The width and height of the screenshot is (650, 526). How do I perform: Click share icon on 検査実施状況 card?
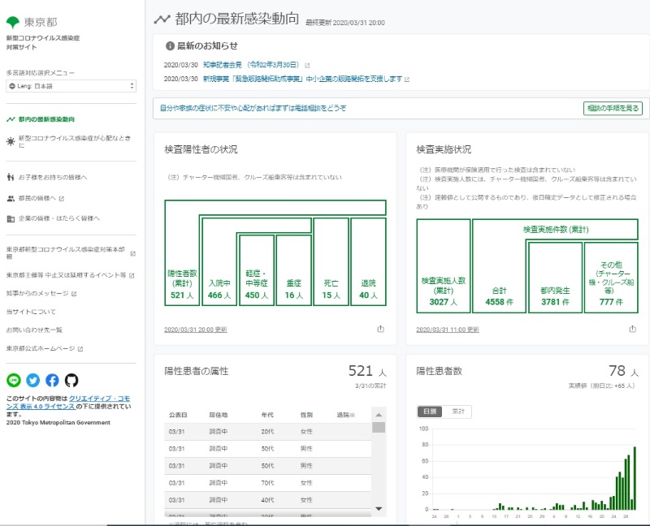pyautogui.click(x=633, y=330)
